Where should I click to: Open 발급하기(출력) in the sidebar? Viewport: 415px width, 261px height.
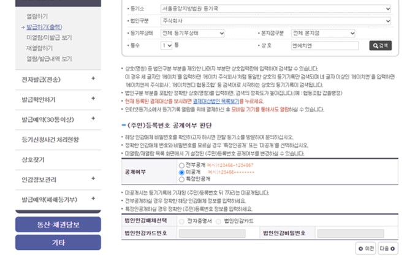coord(44,27)
